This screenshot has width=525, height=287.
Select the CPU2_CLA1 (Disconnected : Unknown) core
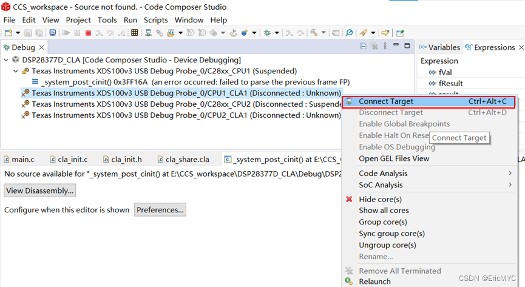tap(182, 115)
